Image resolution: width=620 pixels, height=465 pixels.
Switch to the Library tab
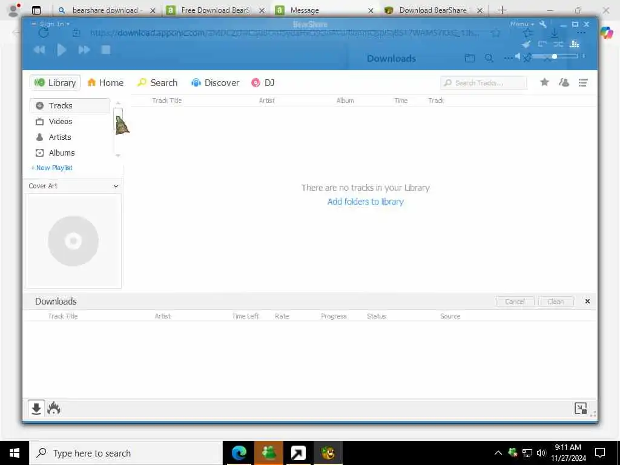55,82
